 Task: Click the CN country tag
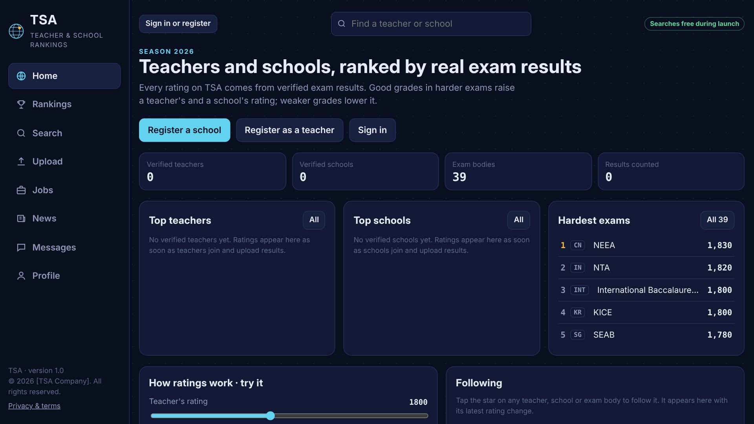pos(577,245)
